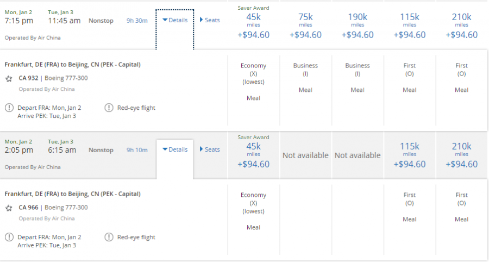Click info icon next to Depart FRA, CA 932
The height and width of the screenshot is (262, 489).
(x=9, y=108)
